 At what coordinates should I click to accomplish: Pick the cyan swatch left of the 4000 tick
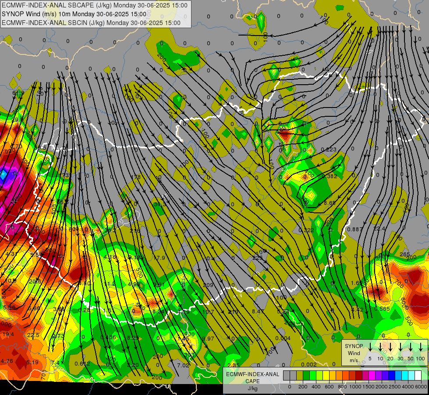[404, 375]
